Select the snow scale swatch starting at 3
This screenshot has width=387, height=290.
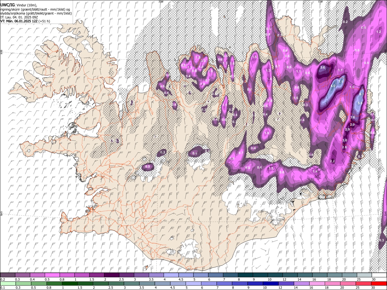point(141,275)
